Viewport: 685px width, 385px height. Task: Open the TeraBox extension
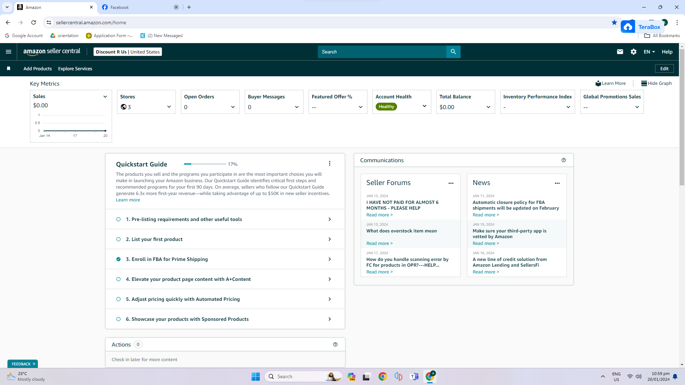(x=643, y=27)
